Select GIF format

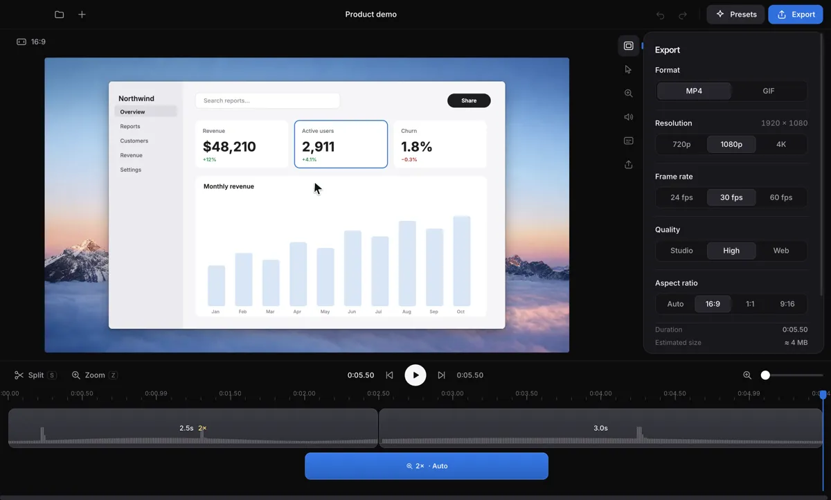(769, 91)
